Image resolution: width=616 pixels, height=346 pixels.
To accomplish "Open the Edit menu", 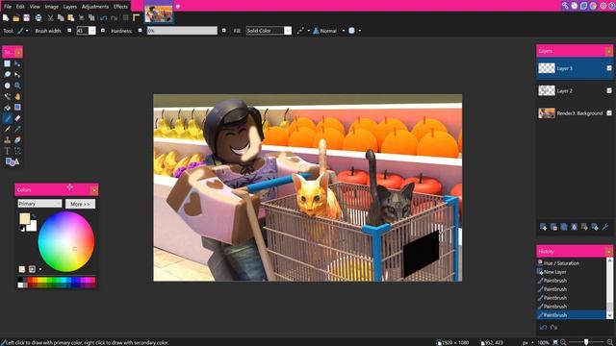I will coord(20,7).
